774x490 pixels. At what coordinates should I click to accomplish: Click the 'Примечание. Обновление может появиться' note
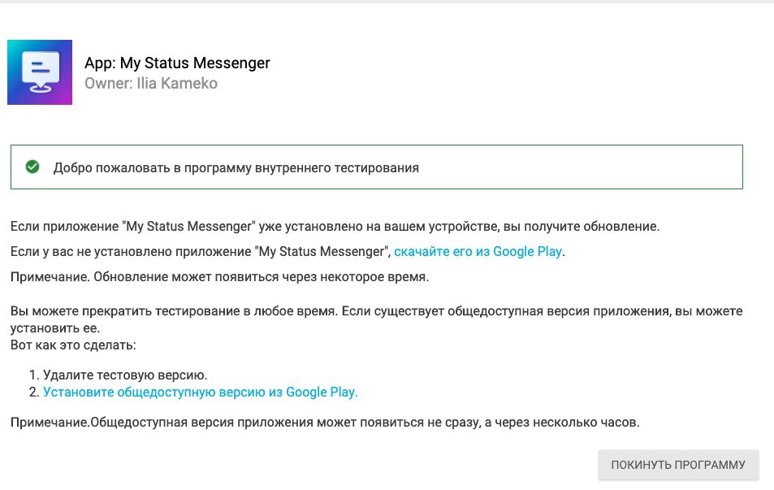(219, 276)
